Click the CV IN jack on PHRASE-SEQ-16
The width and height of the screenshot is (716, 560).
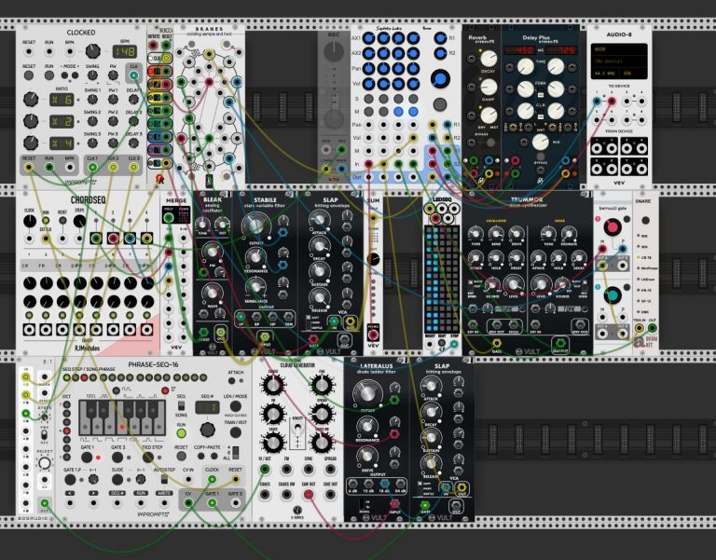(188, 479)
